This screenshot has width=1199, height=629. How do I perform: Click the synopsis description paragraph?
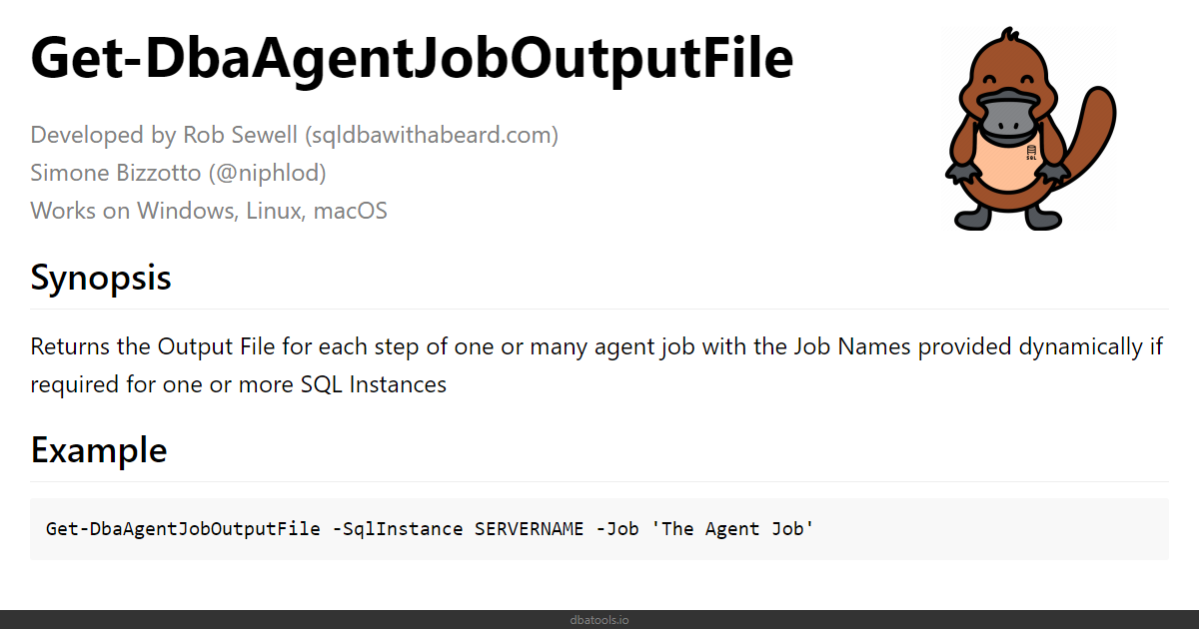pyautogui.click(x=599, y=365)
